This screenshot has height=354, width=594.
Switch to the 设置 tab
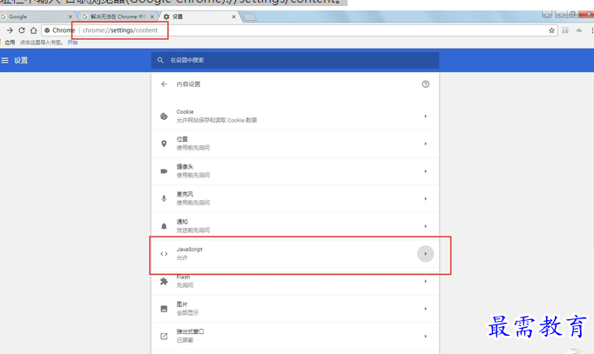[199, 17]
